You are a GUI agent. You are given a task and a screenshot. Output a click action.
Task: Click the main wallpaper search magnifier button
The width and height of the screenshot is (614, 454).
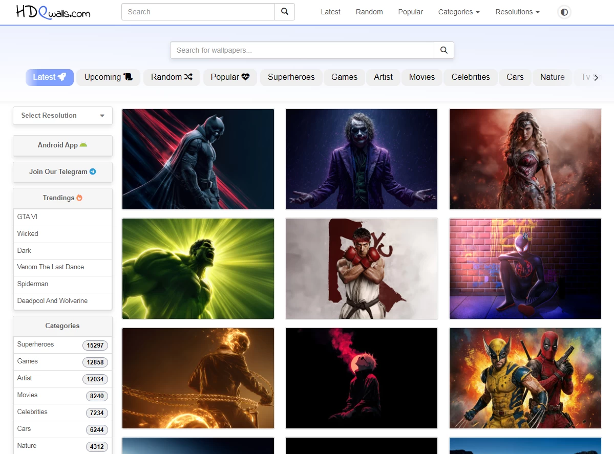coord(444,50)
